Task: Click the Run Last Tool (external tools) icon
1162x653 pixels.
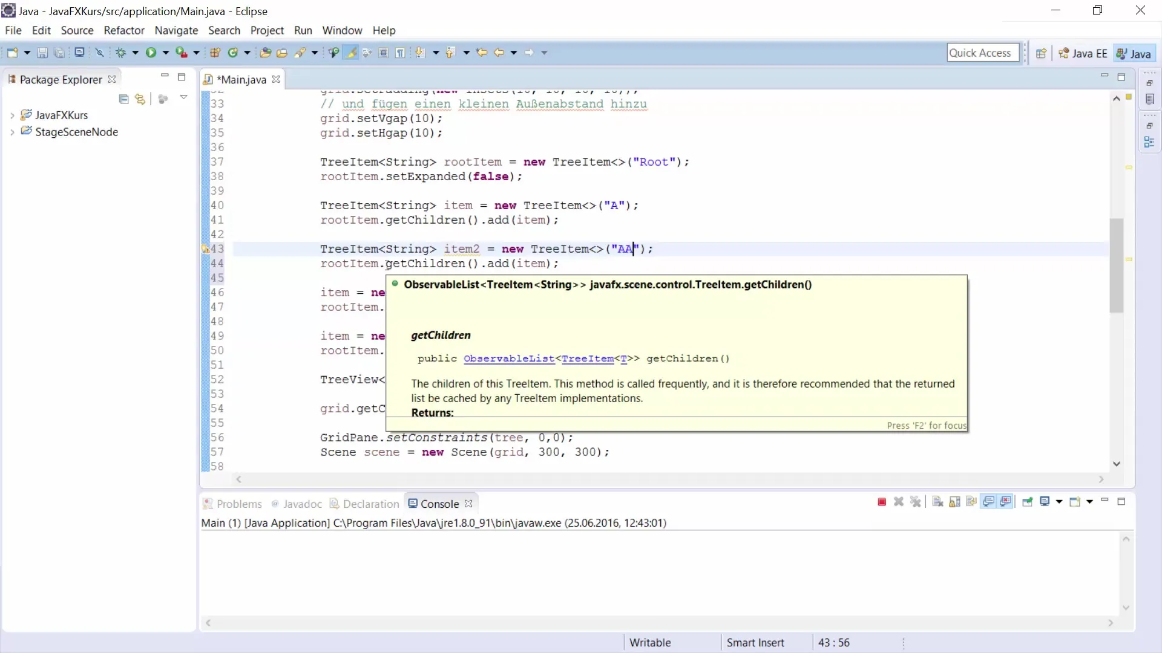Action: point(181,53)
